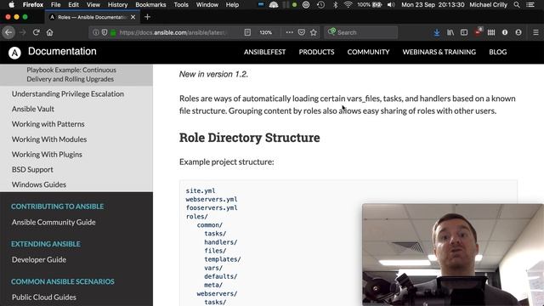Open the Help menu
Screen dimensions: 544x306
click(232, 5)
